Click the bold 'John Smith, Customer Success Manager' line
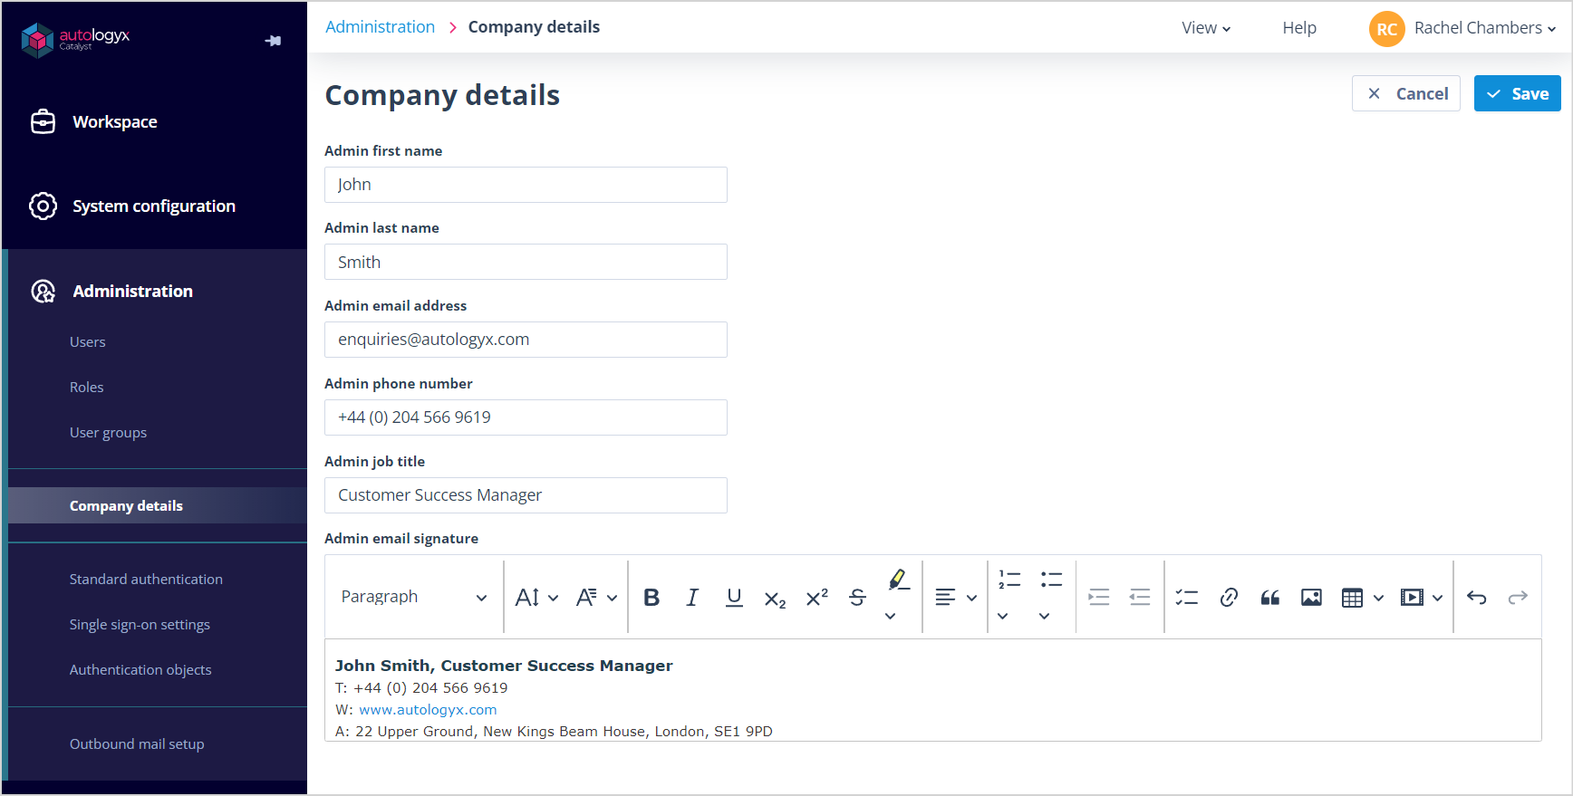 504,666
